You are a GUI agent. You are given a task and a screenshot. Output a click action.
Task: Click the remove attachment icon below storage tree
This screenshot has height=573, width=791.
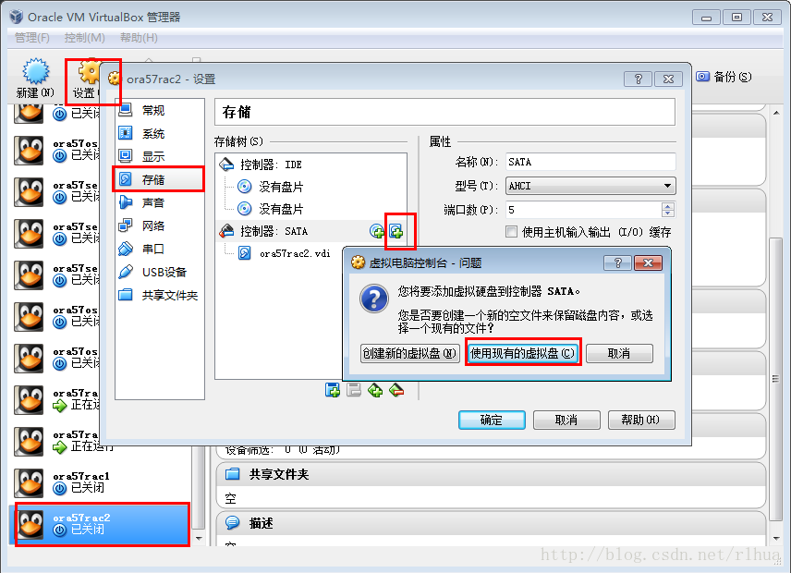(x=396, y=390)
